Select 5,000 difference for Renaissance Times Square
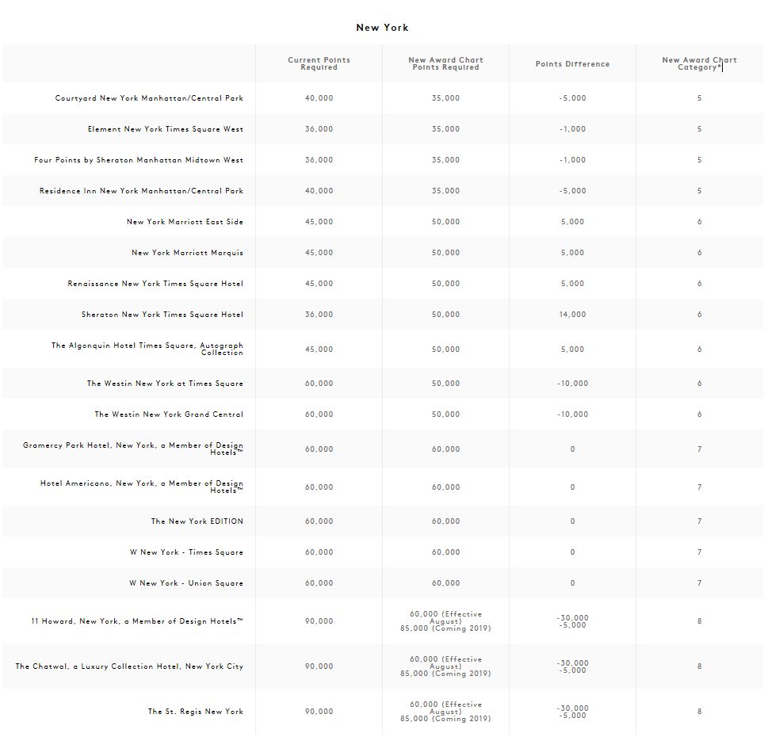The image size is (768, 737). click(x=572, y=284)
